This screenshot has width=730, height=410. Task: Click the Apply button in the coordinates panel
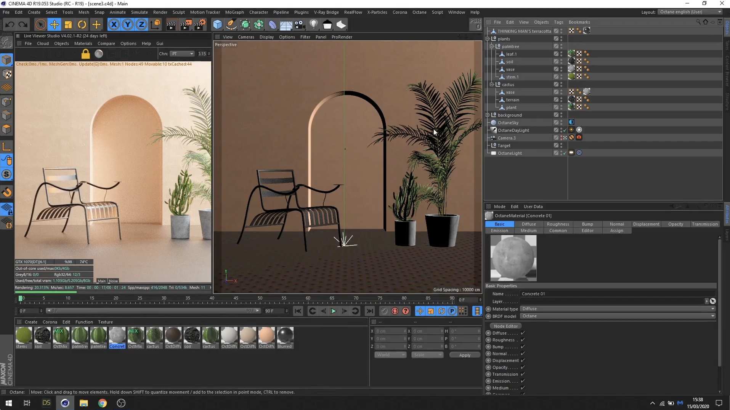[464, 355]
